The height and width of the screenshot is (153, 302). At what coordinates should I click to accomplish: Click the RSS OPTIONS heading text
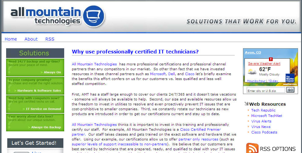[x=278, y=149]
